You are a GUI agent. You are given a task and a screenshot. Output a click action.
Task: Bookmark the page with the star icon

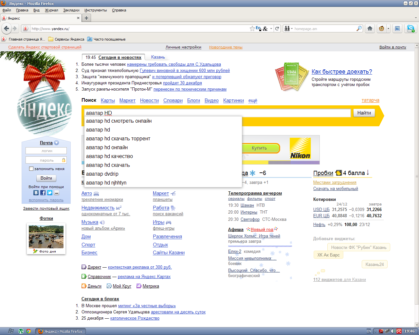(x=252, y=28)
